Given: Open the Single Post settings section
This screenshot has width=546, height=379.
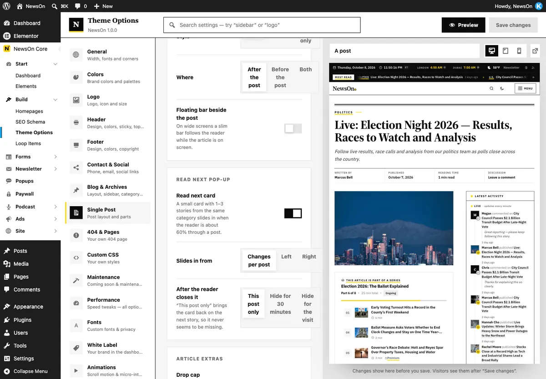Looking at the screenshot, I should (x=108, y=213).
